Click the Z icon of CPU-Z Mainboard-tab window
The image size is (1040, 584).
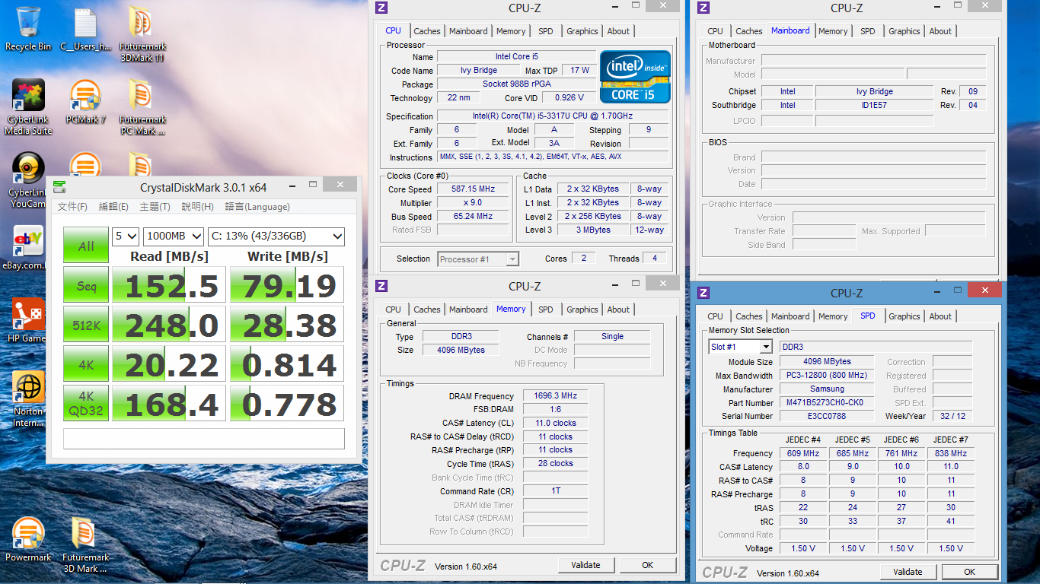pyautogui.click(x=703, y=8)
